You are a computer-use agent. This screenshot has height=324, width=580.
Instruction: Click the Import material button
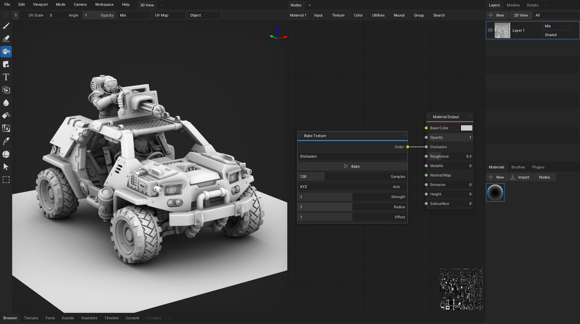(520, 177)
